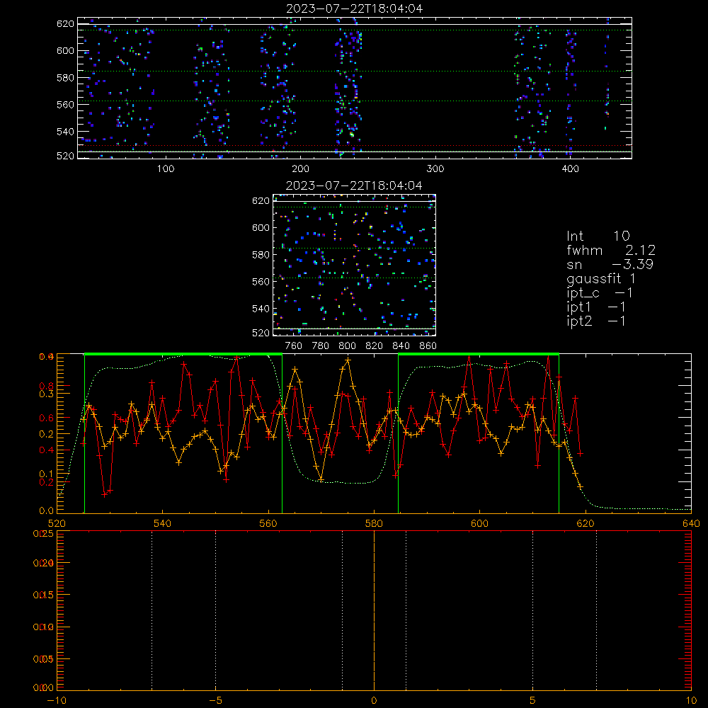
Task: Click the orange '0.1' y-axis label of profile plot
Action: [47, 474]
